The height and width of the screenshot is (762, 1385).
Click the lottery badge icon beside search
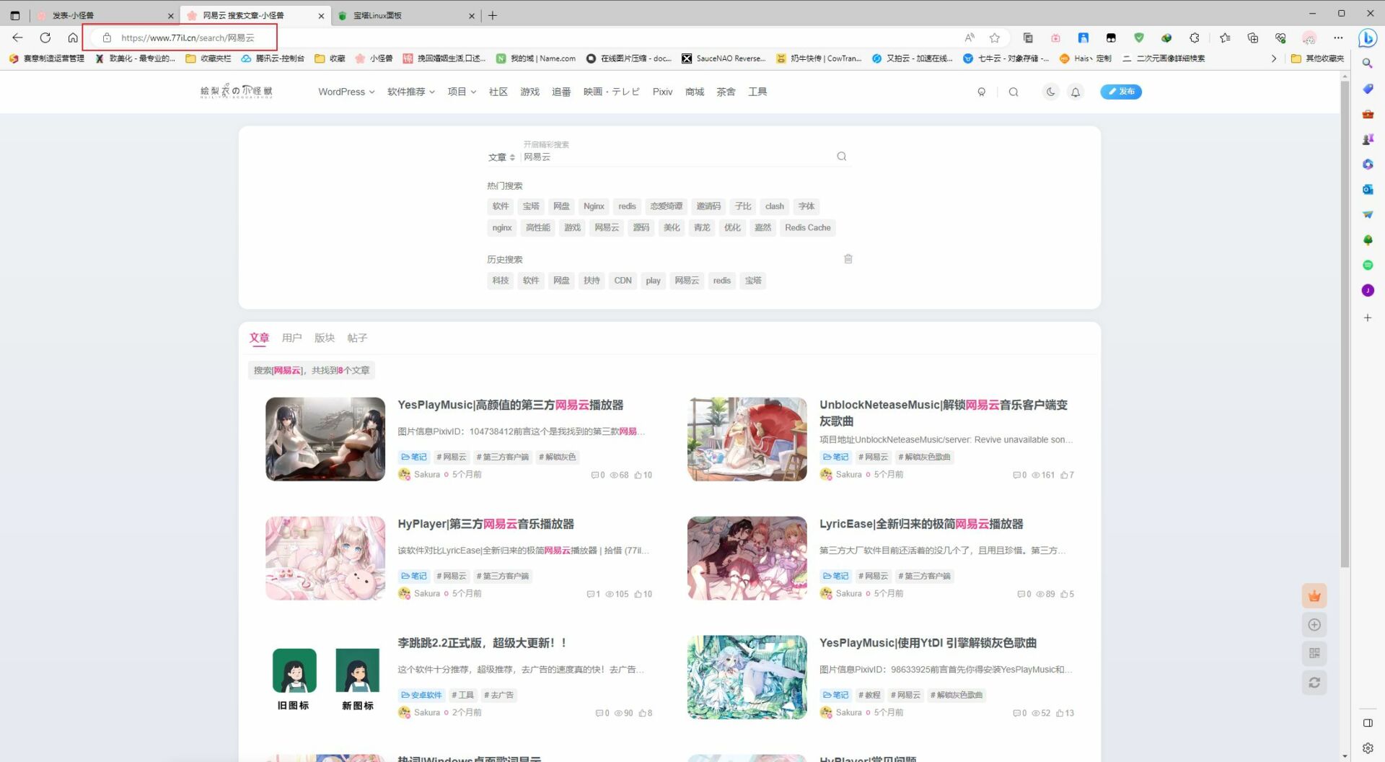(982, 92)
